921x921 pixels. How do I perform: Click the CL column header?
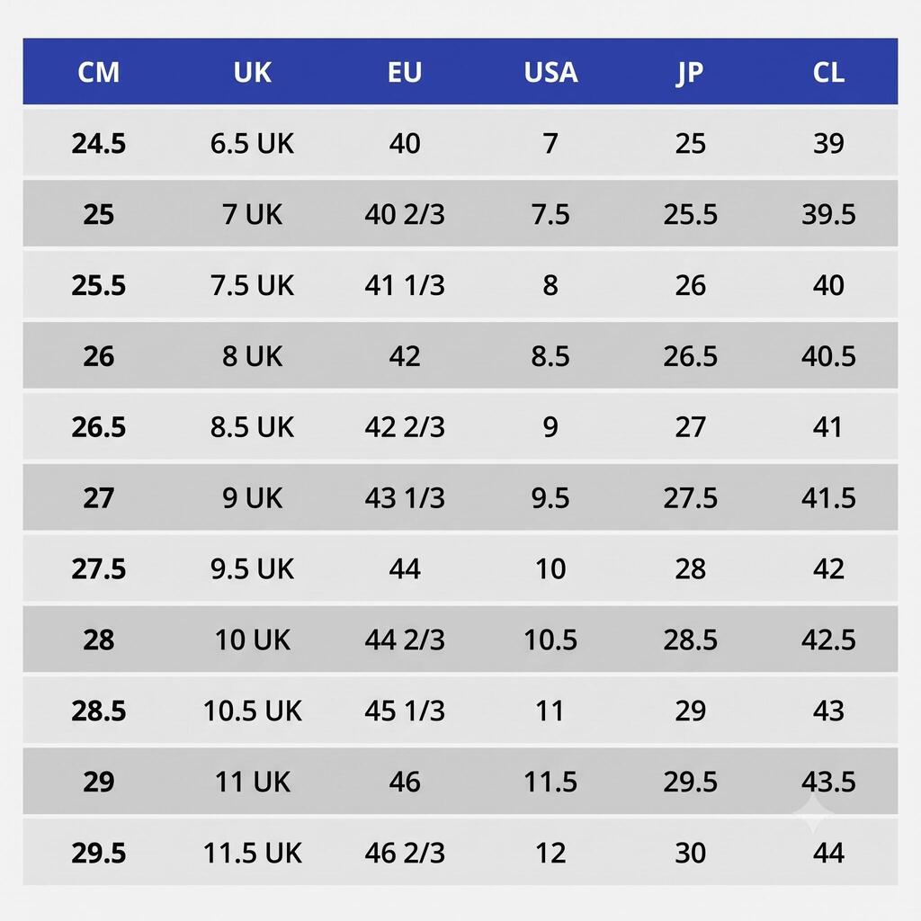(x=828, y=72)
